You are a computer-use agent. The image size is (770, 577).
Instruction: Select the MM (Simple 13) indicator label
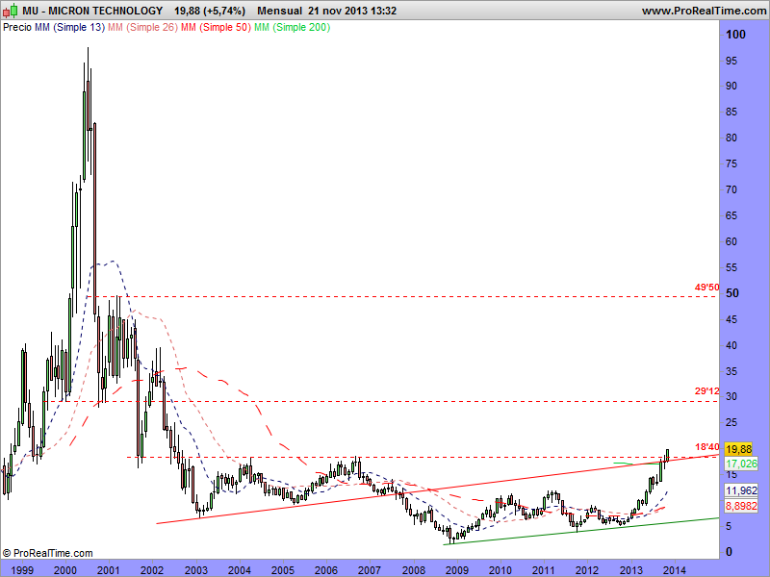[x=69, y=28]
